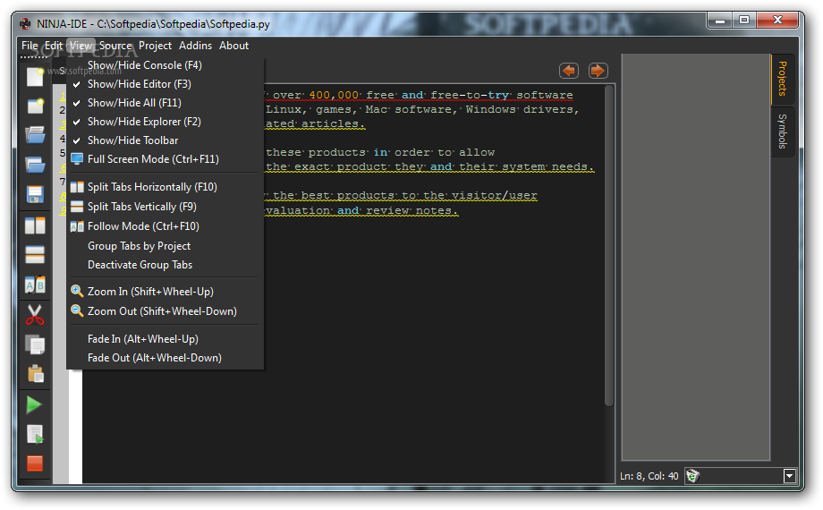The width and height of the screenshot is (823, 510).
Task: Click the Cut scissors icon
Action: coord(35,315)
